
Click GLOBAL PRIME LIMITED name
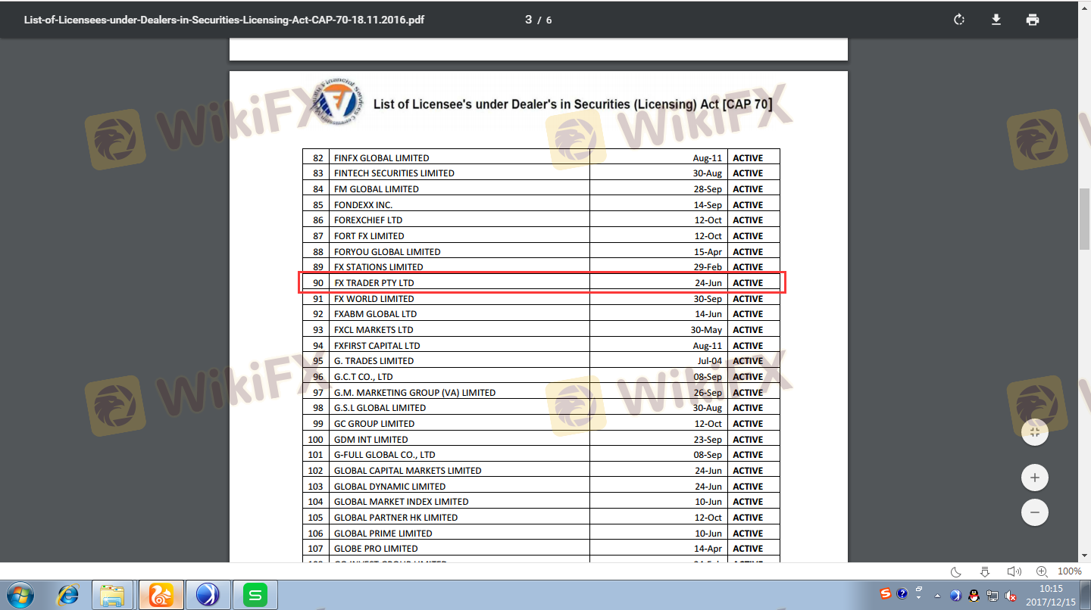tap(383, 534)
